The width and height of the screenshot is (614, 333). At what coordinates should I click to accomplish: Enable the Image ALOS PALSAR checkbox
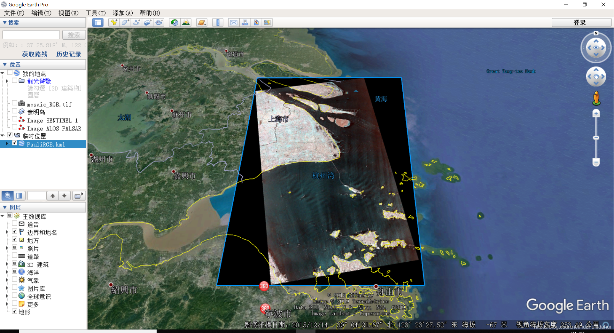pyautogui.click(x=14, y=127)
